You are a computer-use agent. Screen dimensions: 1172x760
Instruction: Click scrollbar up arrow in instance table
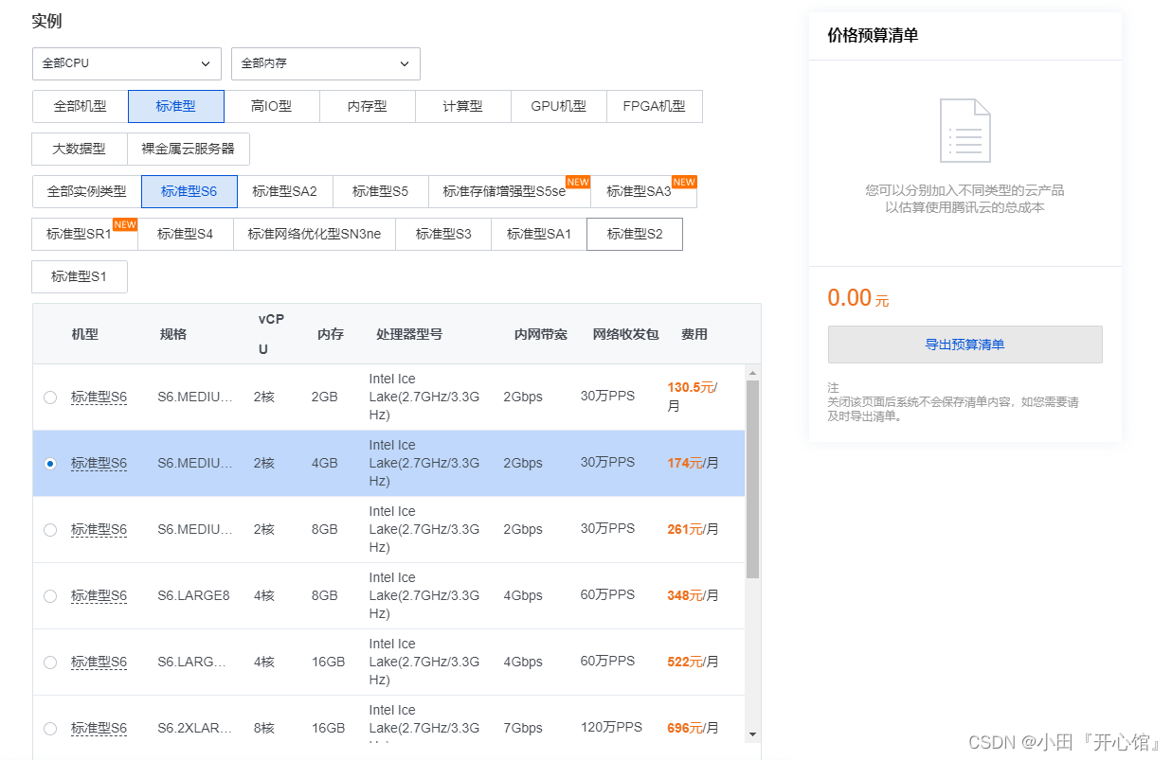753,373
